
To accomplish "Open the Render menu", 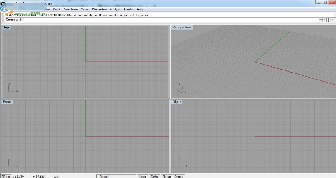I will pyautogui.click(x=129, y=9).
